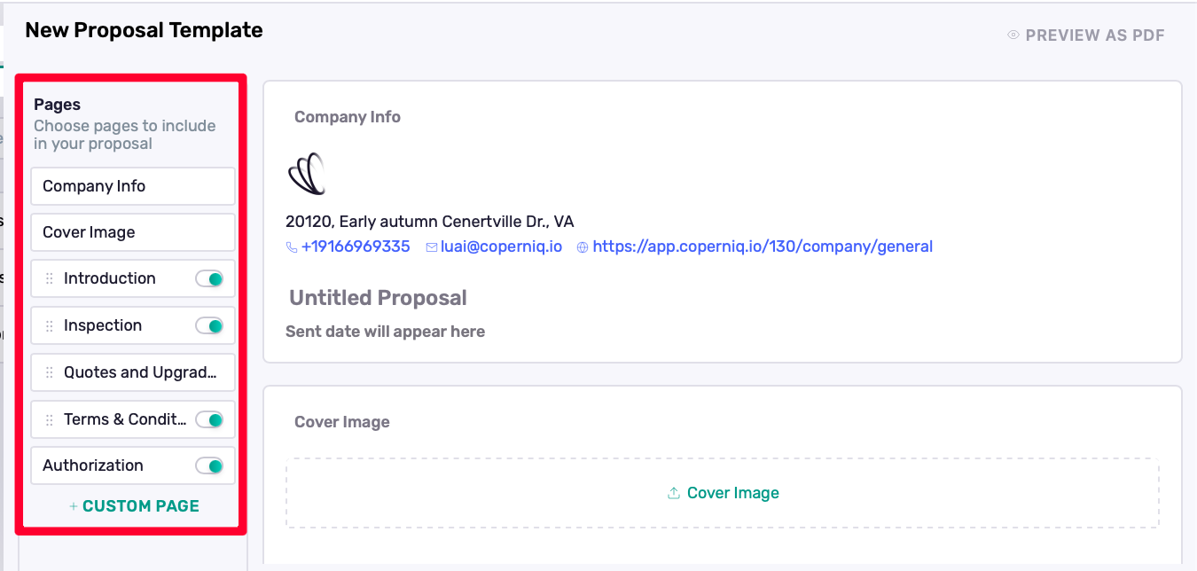Image resolution: width=1197 pixels, height=571 pixels.
Task: Add a new custom page
Action: pyautogui.click(x=134, y=506)
